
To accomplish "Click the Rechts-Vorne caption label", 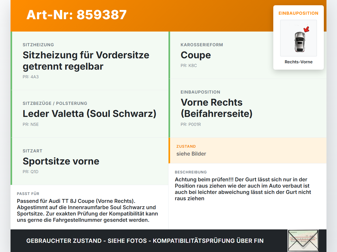I will [x=299, y=62].
